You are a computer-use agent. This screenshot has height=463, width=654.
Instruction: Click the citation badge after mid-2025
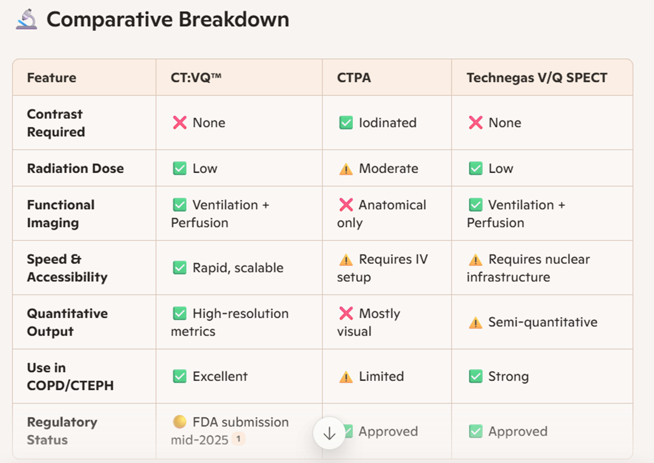[238, 439]
